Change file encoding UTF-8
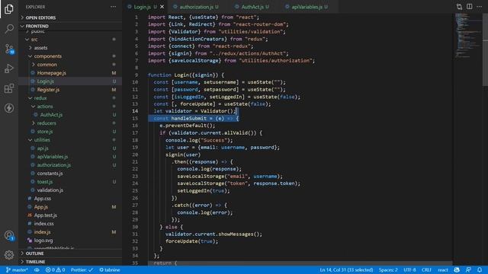This screenshot has height=274, width=488. 409,269
